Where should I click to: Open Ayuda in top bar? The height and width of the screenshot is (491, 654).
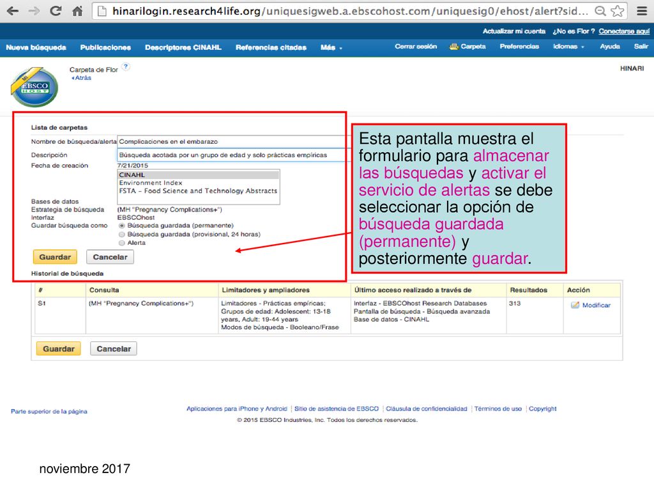[x=610, y=46]
